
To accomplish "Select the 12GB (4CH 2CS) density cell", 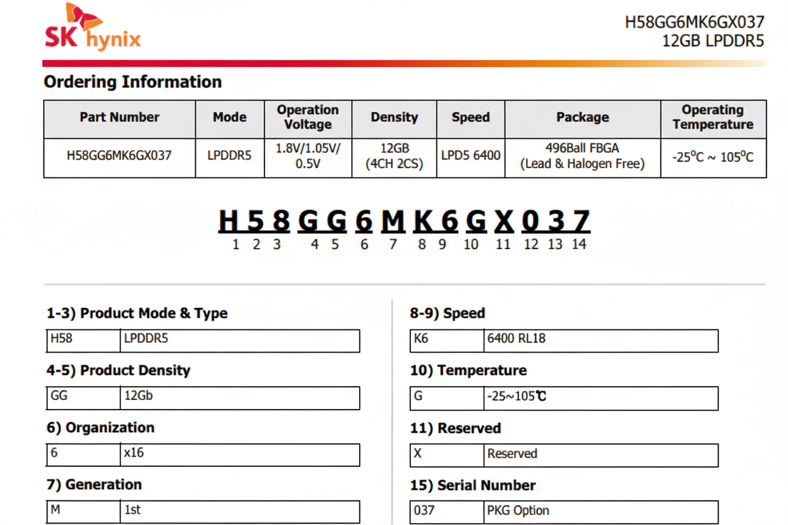I will click(x=394, y=156).
